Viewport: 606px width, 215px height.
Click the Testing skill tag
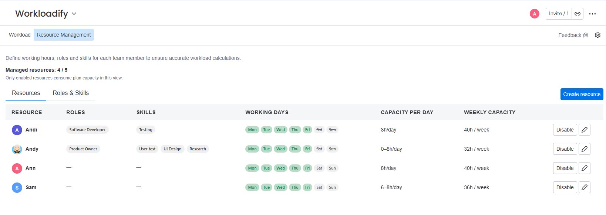146,130
